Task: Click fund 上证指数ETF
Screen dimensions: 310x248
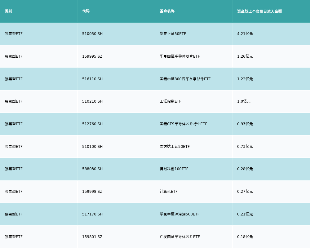Action: (170, 101)
